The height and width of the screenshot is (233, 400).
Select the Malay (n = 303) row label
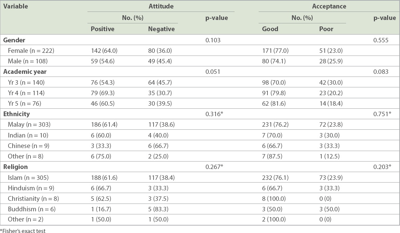point(29,124)
